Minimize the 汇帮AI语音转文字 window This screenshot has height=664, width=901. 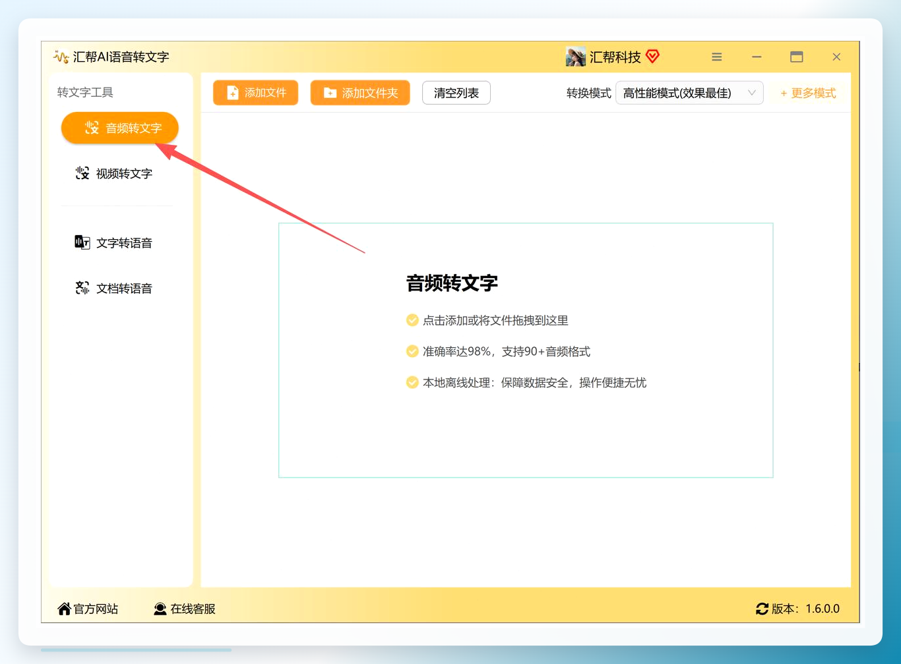757,57
